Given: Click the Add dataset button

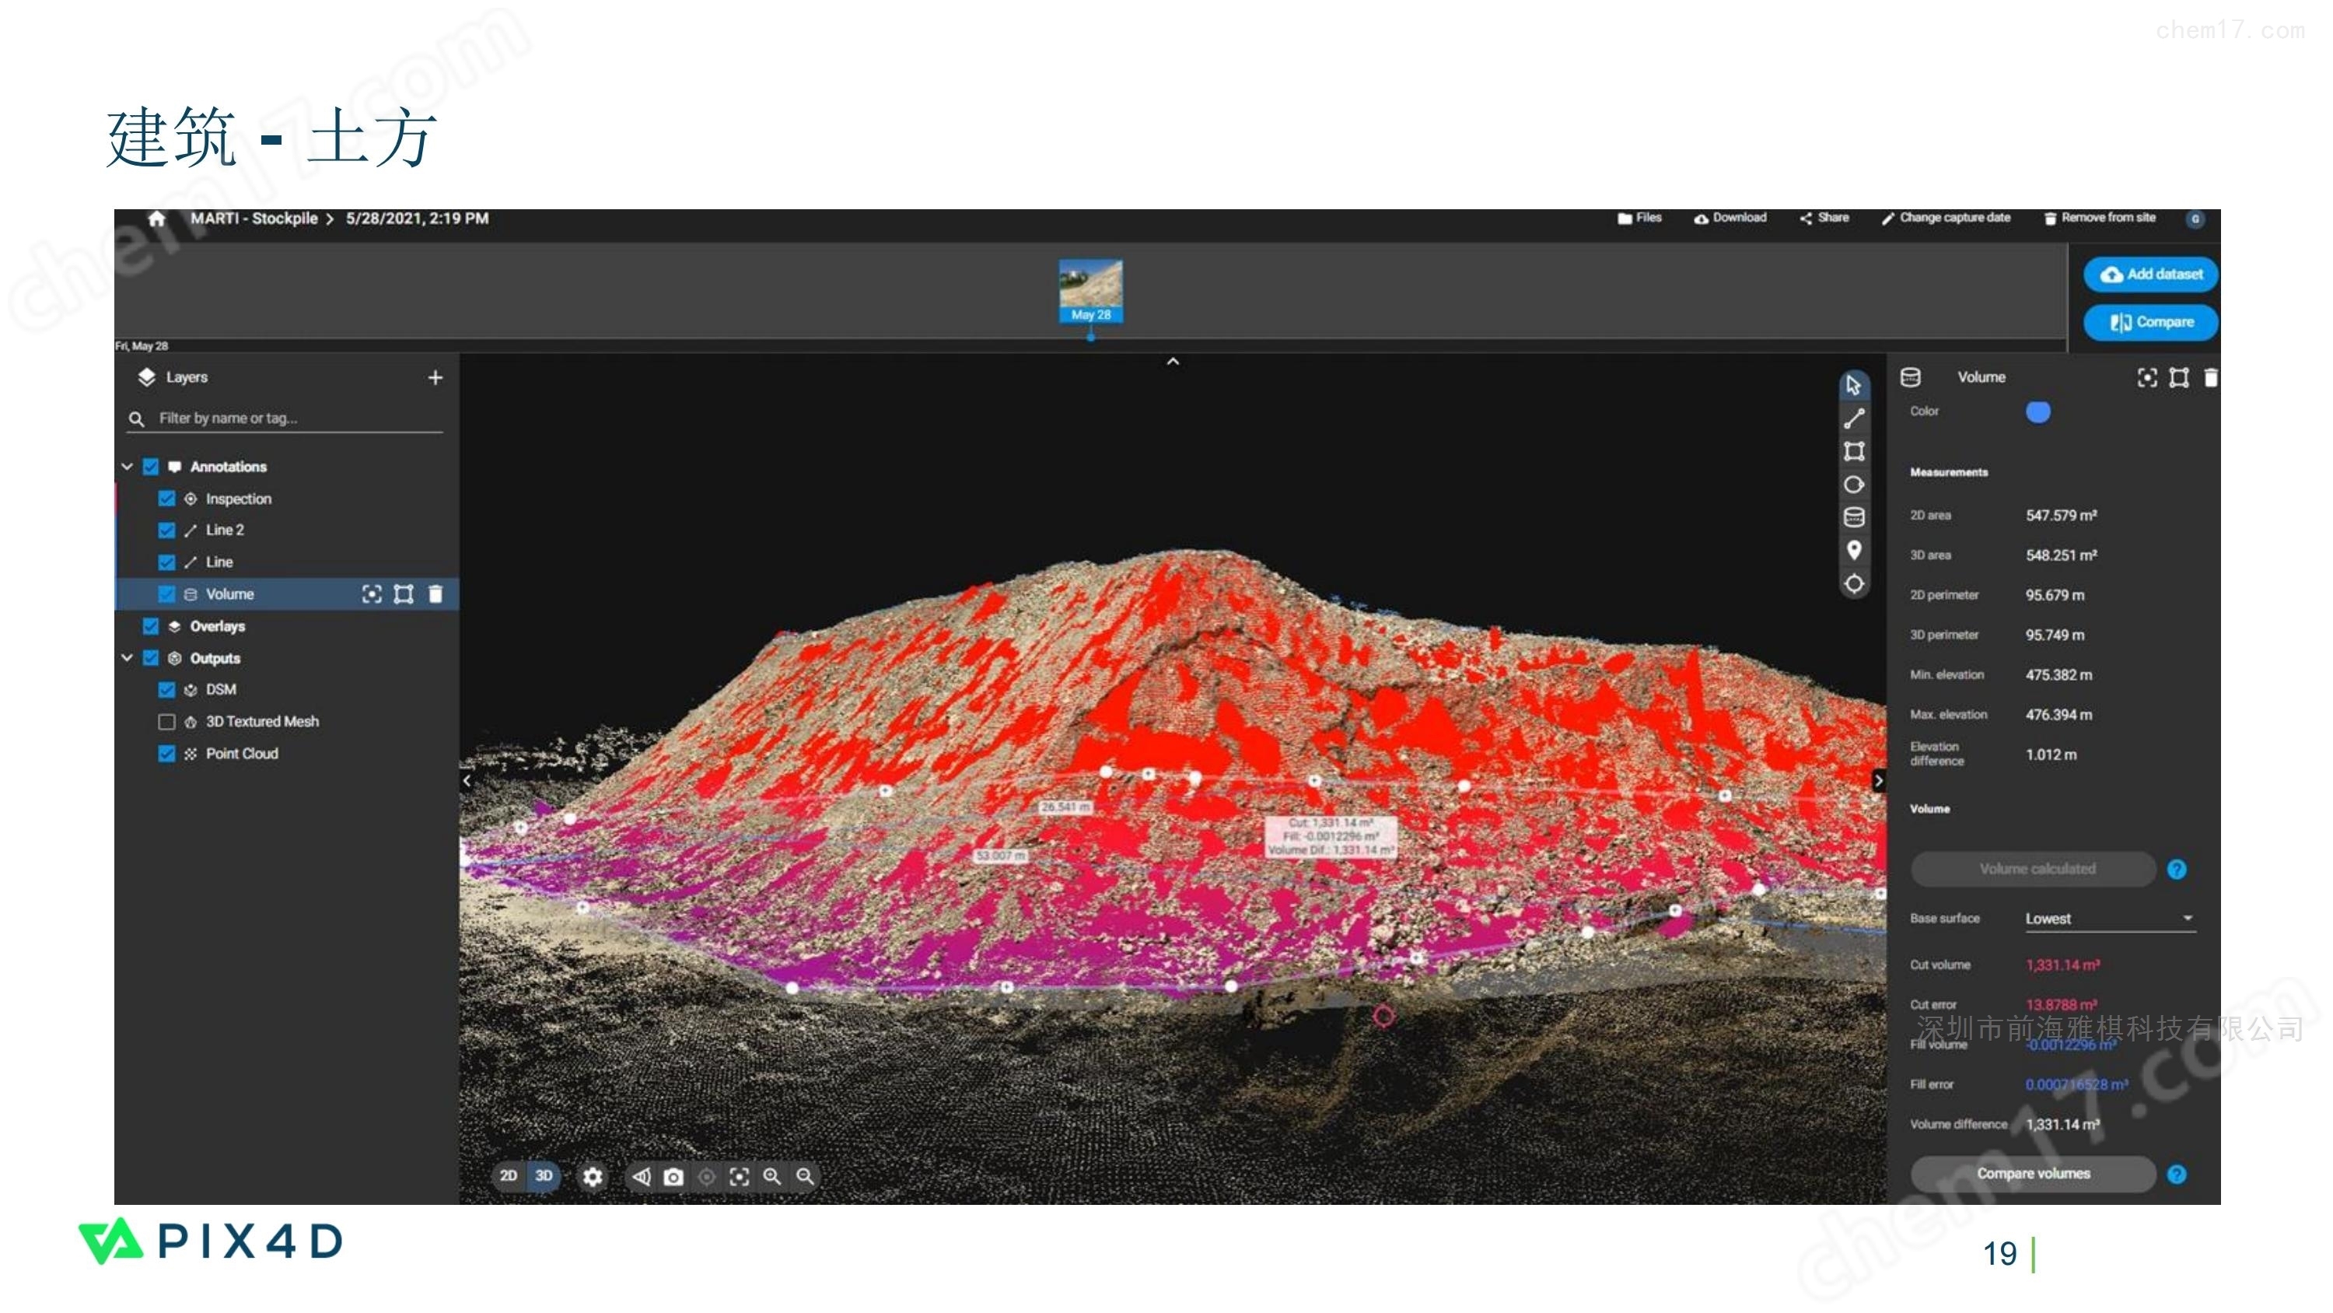Looking at the screenshot, I should pyautogui.click(x=2150, y=275).
